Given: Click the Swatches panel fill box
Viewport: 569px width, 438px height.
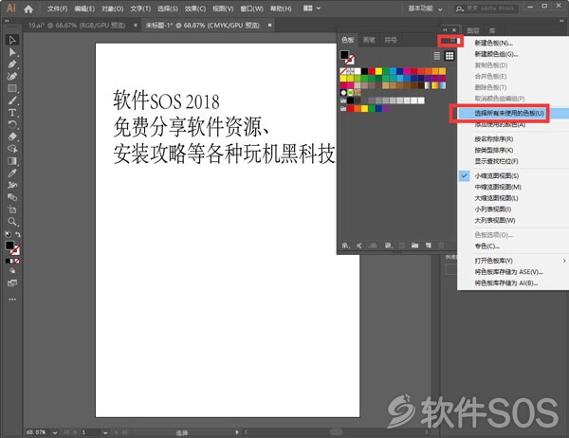Looking at the screenshot, I should coord(344,55).
